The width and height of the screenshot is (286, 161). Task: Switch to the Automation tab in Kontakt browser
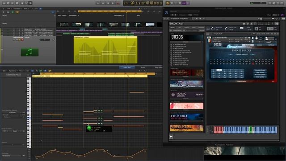point(201,28)
